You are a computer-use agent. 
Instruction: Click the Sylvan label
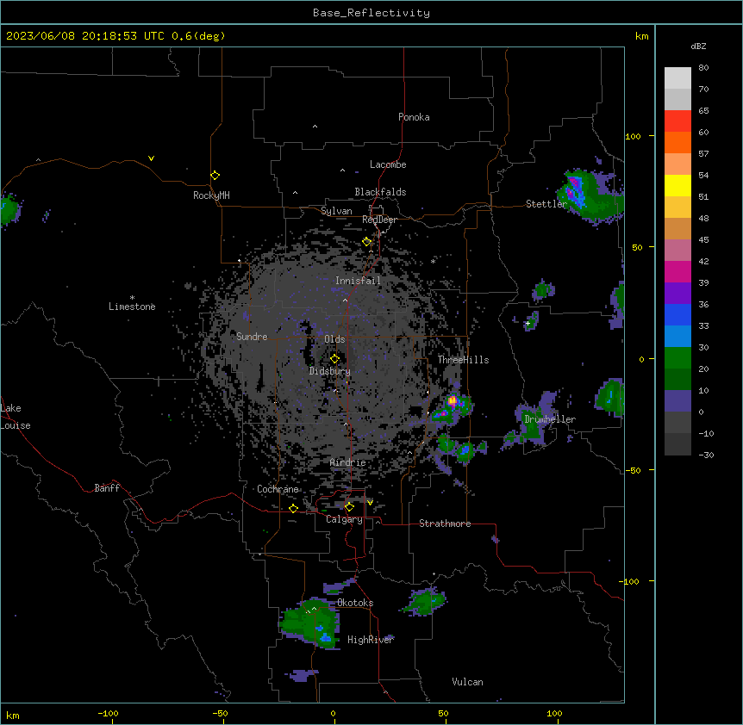(336, 211)
